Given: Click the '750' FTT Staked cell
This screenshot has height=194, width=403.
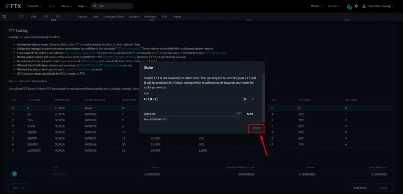Looking at the screenshot, I should [x=301, y=145].
